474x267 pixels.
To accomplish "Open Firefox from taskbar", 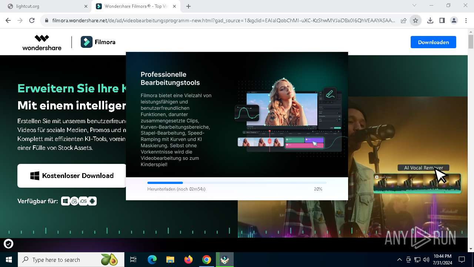I will coord(188,260).
